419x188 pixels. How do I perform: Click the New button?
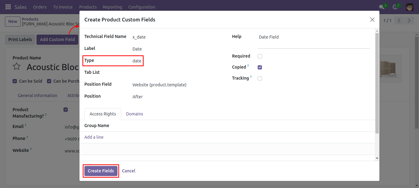(x=13, y=21)
